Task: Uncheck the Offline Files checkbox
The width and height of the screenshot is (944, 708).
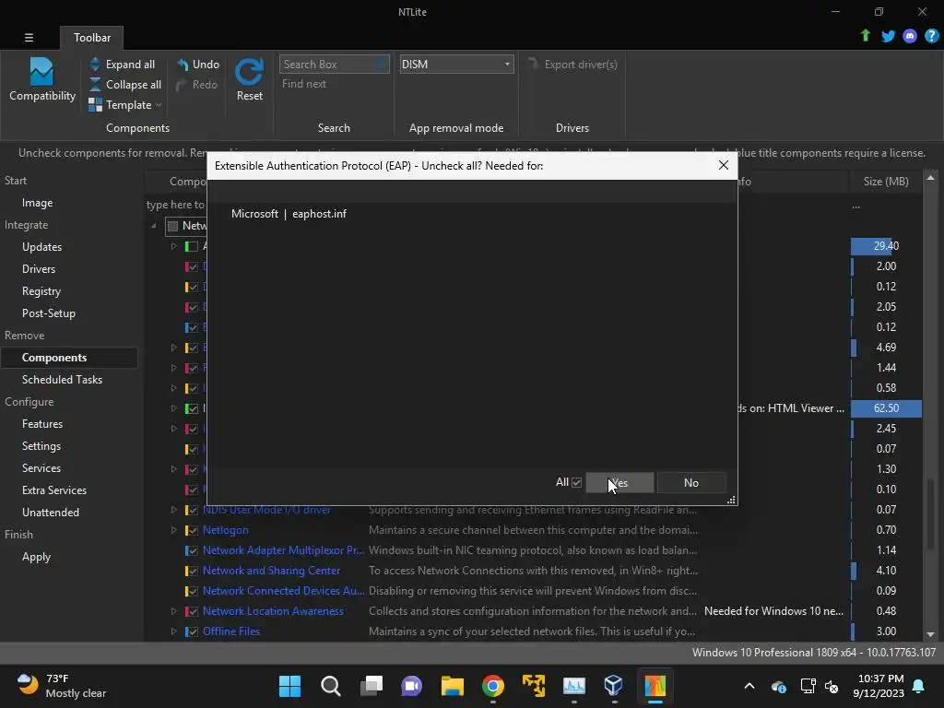Action: coord(192,631)
